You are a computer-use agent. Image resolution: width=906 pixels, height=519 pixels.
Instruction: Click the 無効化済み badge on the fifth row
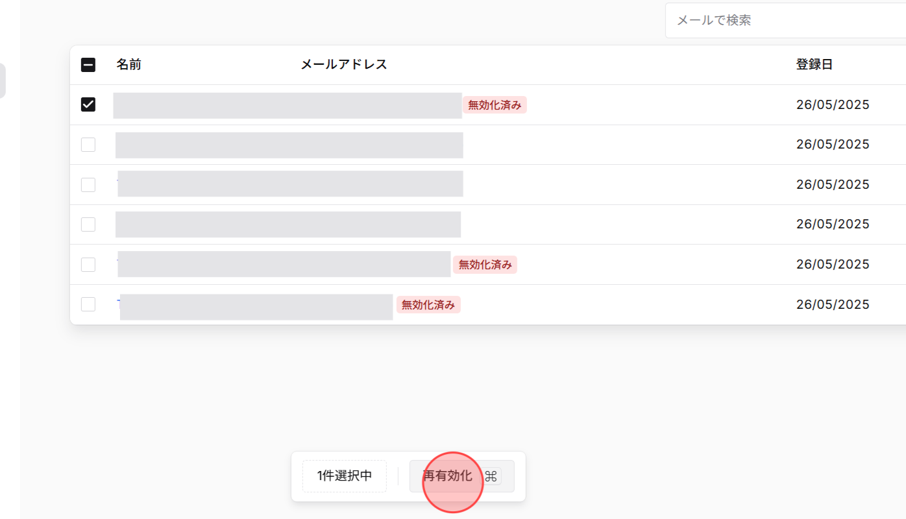[x=485, y=264]
